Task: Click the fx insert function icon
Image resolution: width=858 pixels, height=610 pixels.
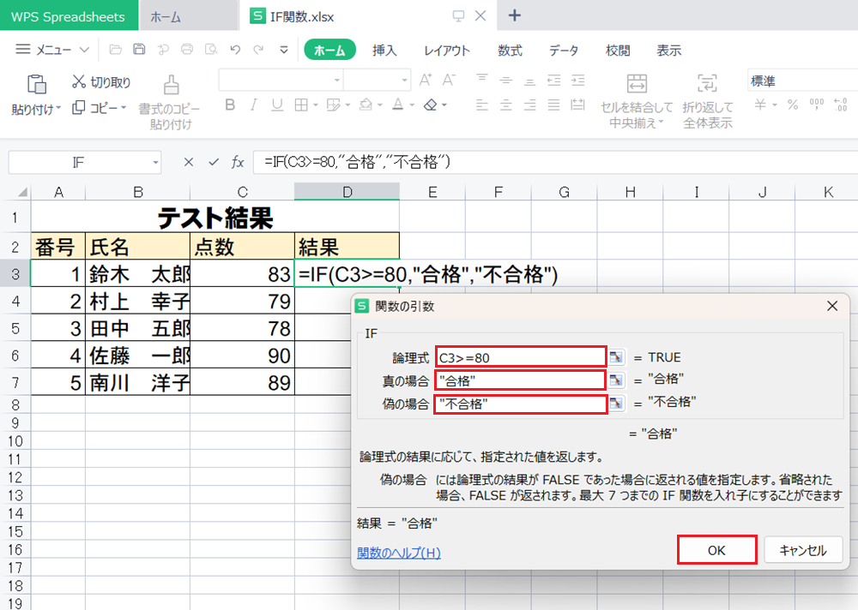Action: [x=238, y=162]
